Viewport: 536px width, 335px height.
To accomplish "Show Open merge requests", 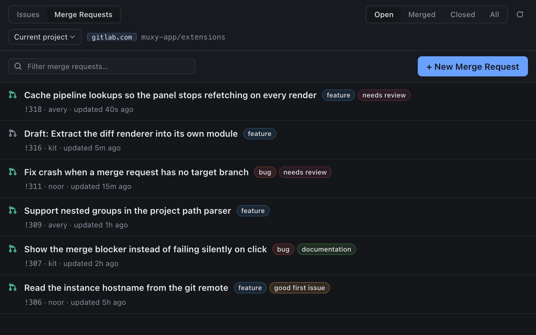I will pyautogui.click(x=384, y=14).
